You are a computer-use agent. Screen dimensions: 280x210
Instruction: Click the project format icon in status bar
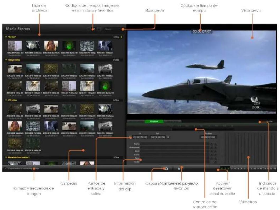[x=5, y=168]
